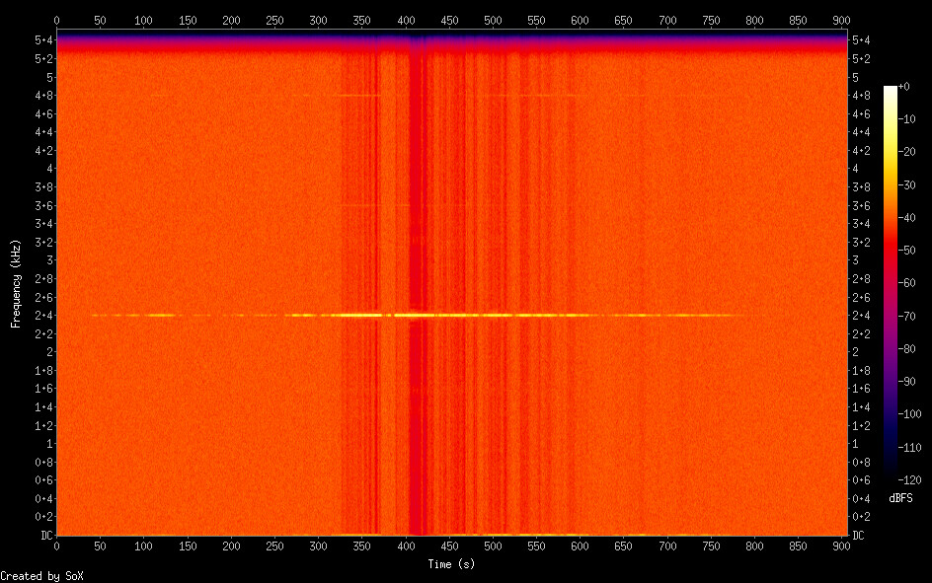Click the -120 label on the color scale

coord(908,478)
